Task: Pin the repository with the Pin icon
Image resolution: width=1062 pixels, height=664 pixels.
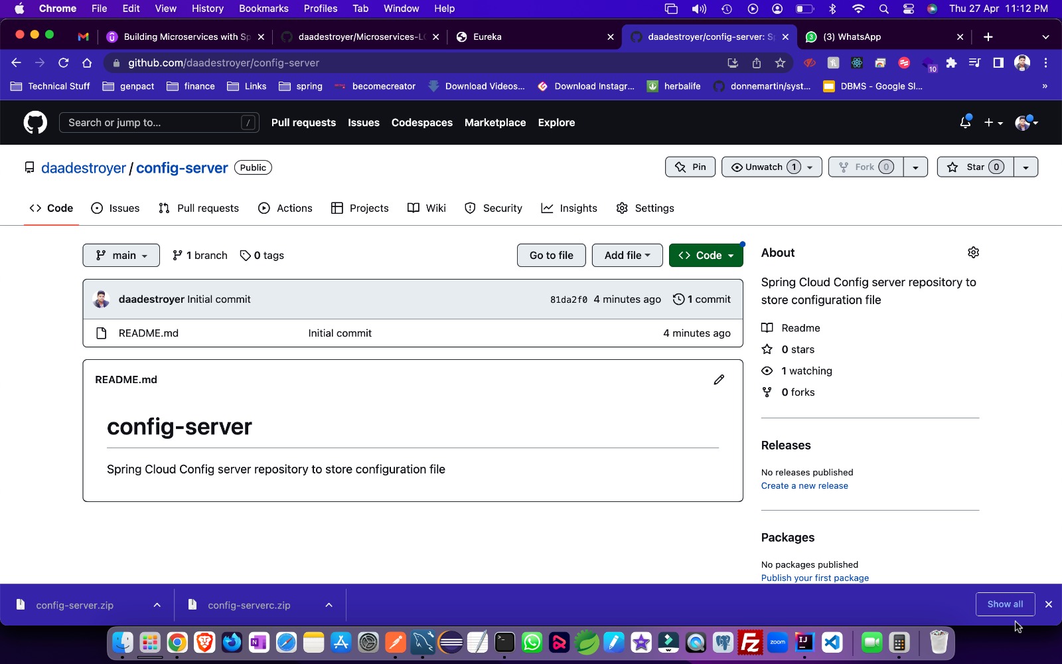Action: 690,167
